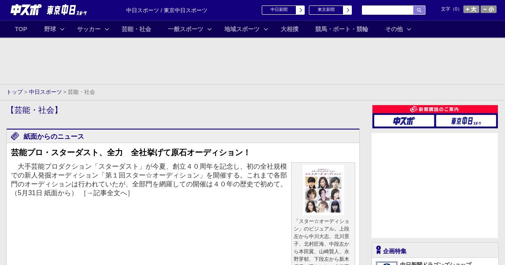The height and width of the screenshot is (265, 505).
Task: Click the 中スポ logo in the header
Action: pos(26,10)
